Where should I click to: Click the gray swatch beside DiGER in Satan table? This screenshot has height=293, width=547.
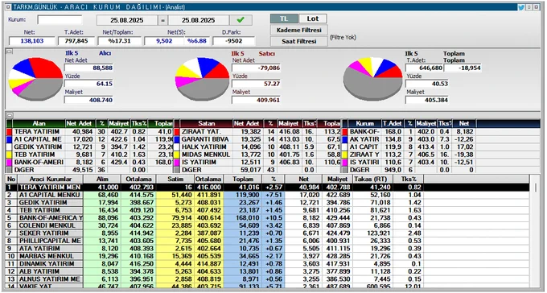tap(177, 170)
